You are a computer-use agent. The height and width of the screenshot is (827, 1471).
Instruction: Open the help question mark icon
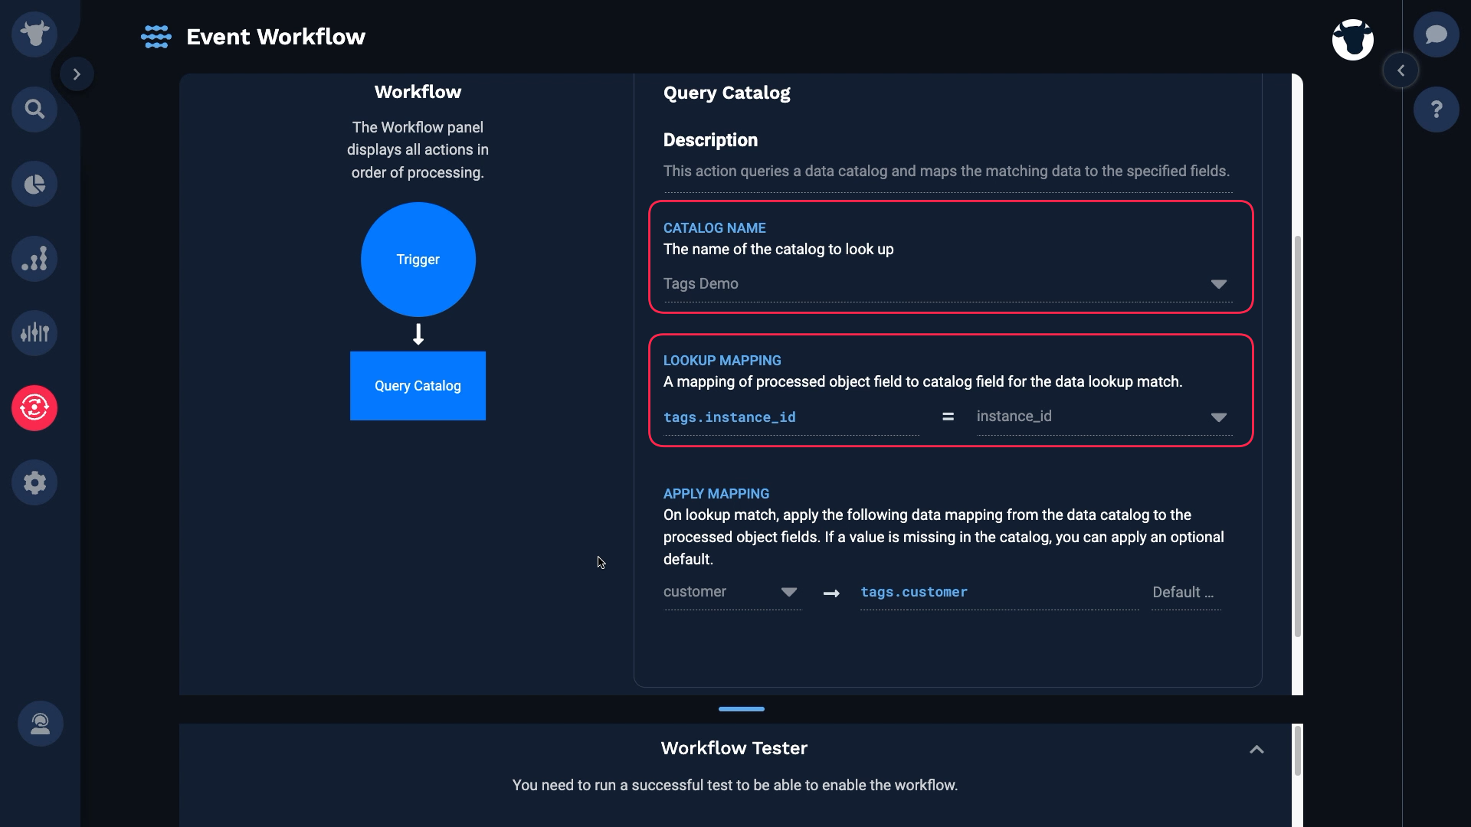[1437, 110]
